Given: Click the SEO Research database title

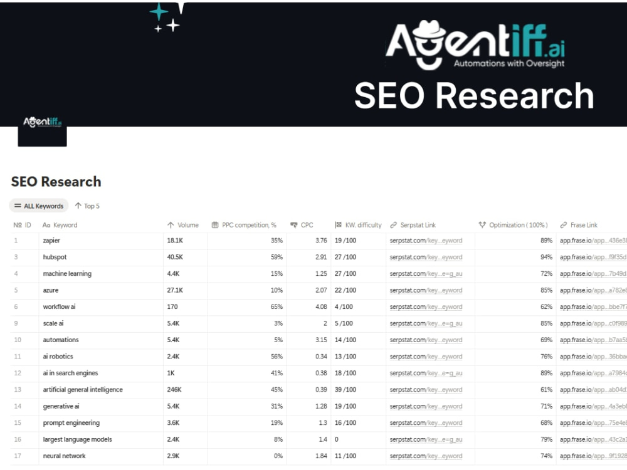Looking at the screenshot, I should point(56,182).
